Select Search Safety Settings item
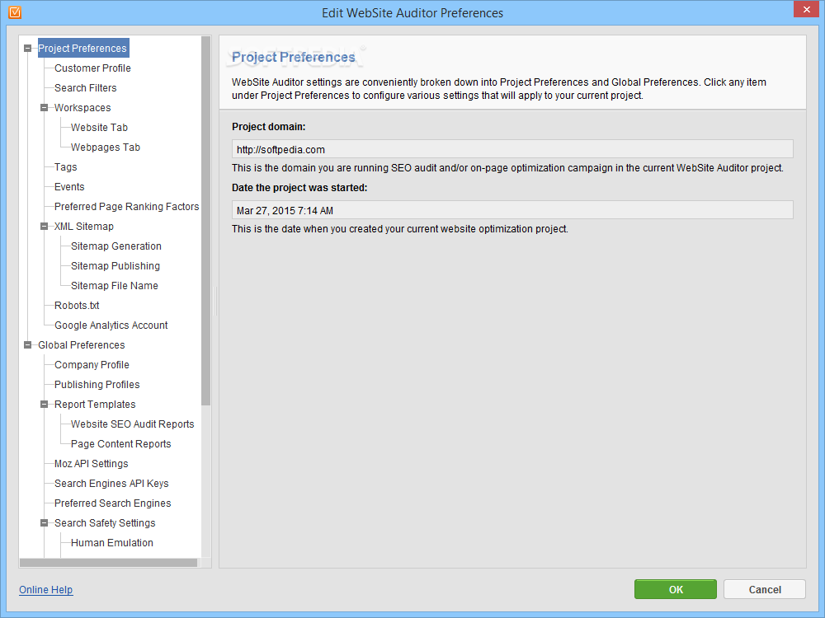This screenshot has width=825, height=618. (105, 523)
